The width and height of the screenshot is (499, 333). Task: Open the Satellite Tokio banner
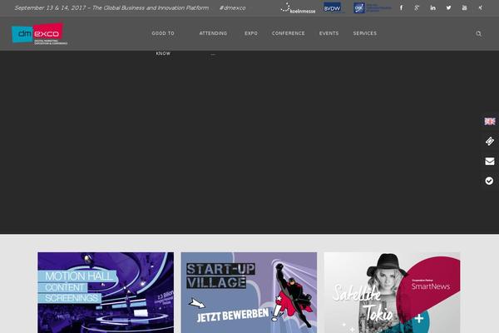tap(392, 292)
